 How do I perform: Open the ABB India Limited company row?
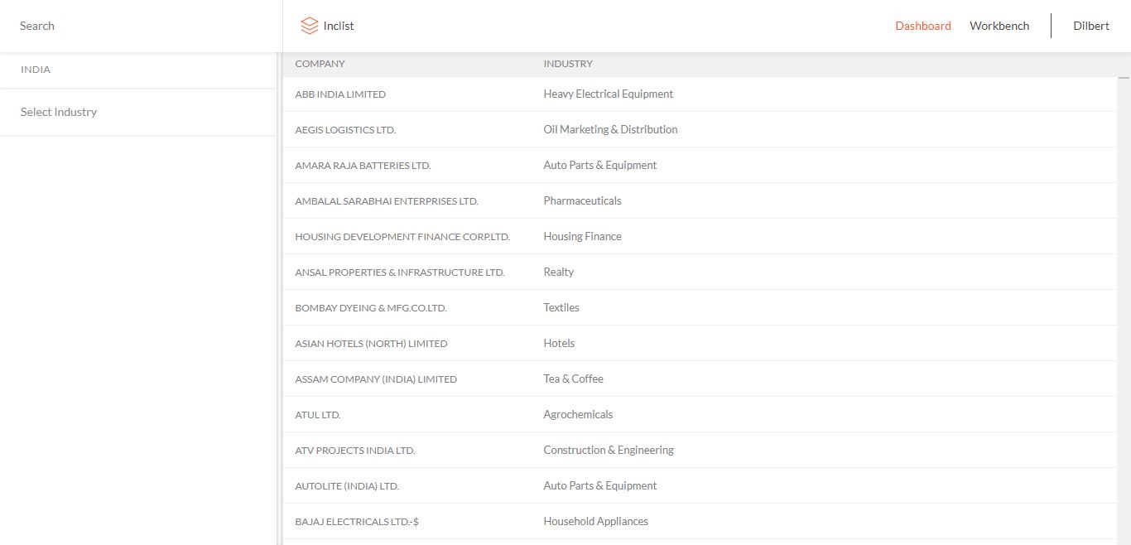click(x=340, y=94)
